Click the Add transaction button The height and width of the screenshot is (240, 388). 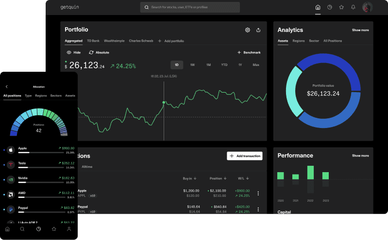(245, 156)
